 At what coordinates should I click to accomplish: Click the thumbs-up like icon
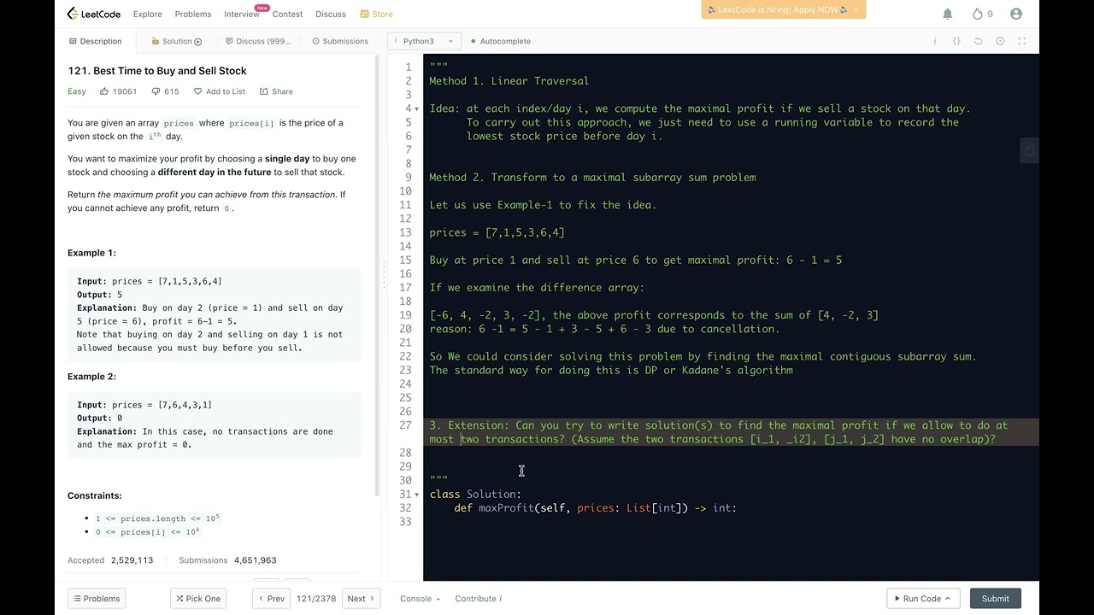(104, 91)
